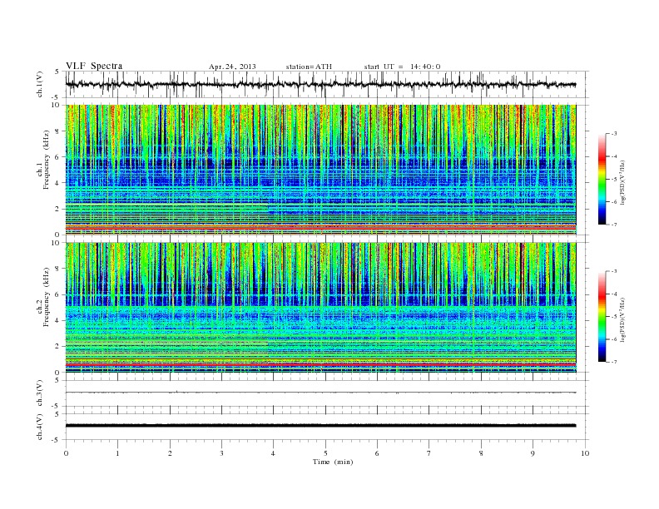This screenshot has height=509, width=659.
Task: Click inside the ch.1 spectrogram panel
Action: tap(321, 170)
